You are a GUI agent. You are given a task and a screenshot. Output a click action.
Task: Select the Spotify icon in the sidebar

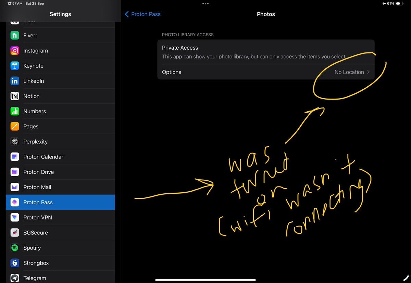[15, 248]
